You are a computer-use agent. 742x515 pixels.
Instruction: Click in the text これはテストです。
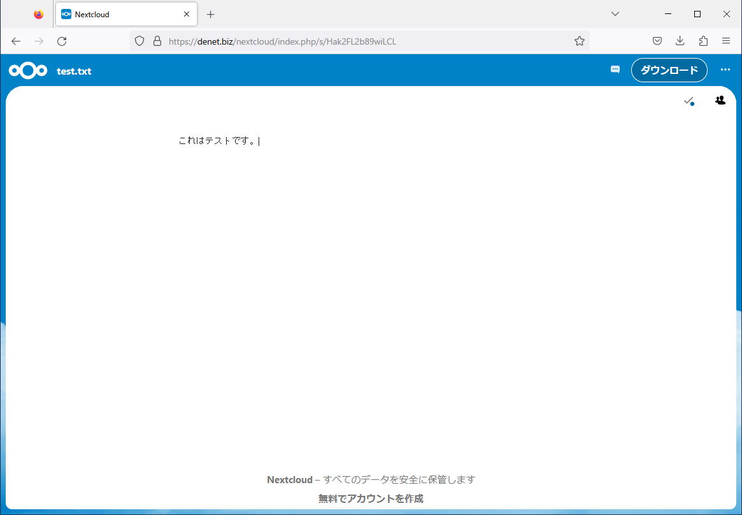218,141
